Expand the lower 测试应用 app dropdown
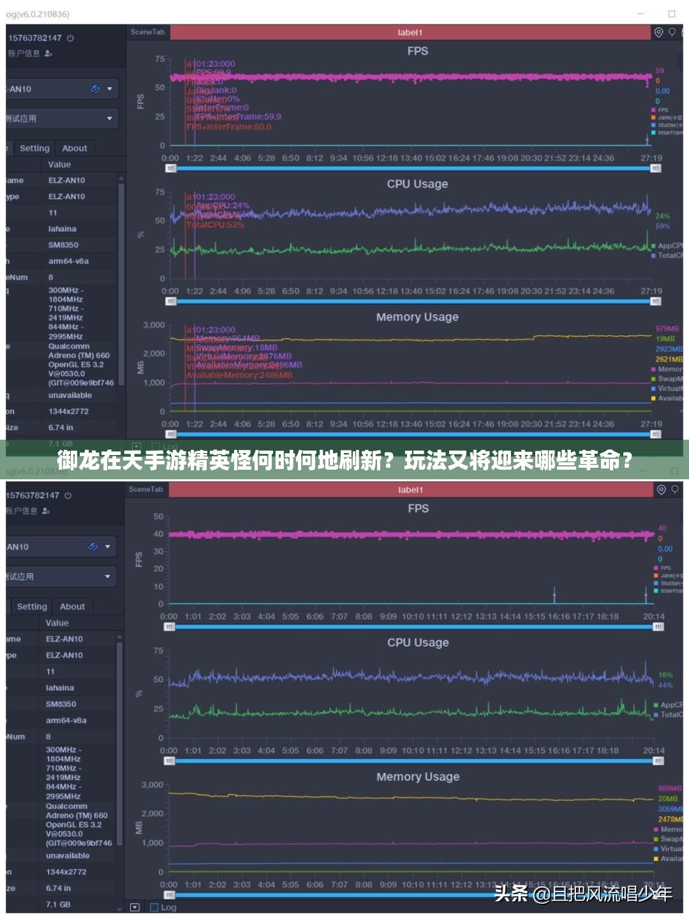The height and width of the screenshot is (919, 689). 107,577
